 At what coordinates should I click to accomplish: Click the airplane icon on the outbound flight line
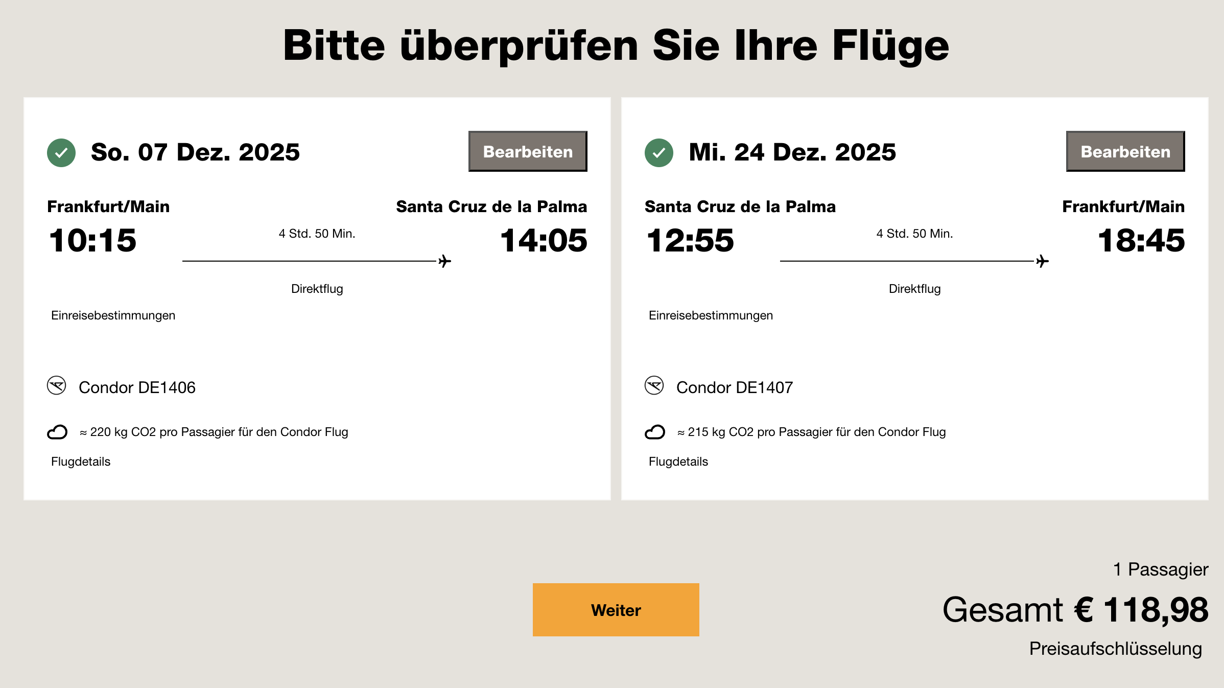click(x=445, y=261)
